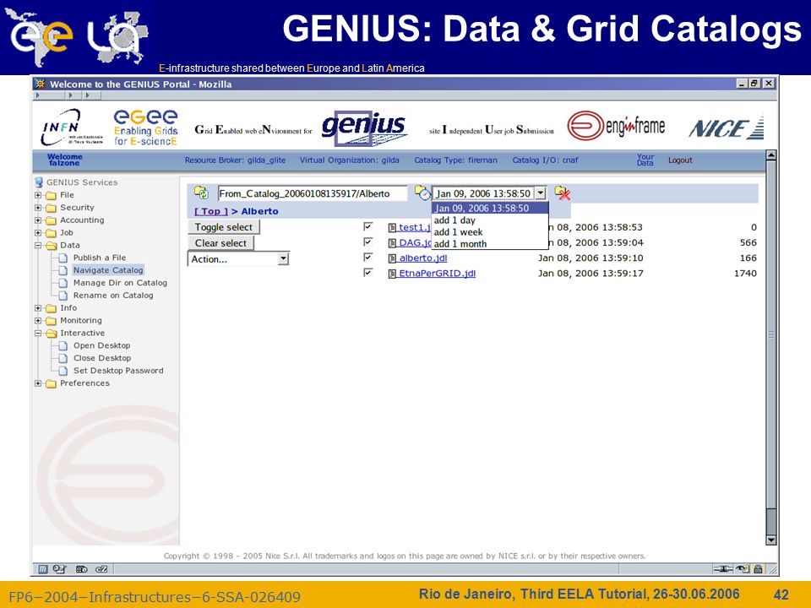The image size is (811, 608).
Task: Click 'Catalog Type: fireman' header text
Action: 455,160
